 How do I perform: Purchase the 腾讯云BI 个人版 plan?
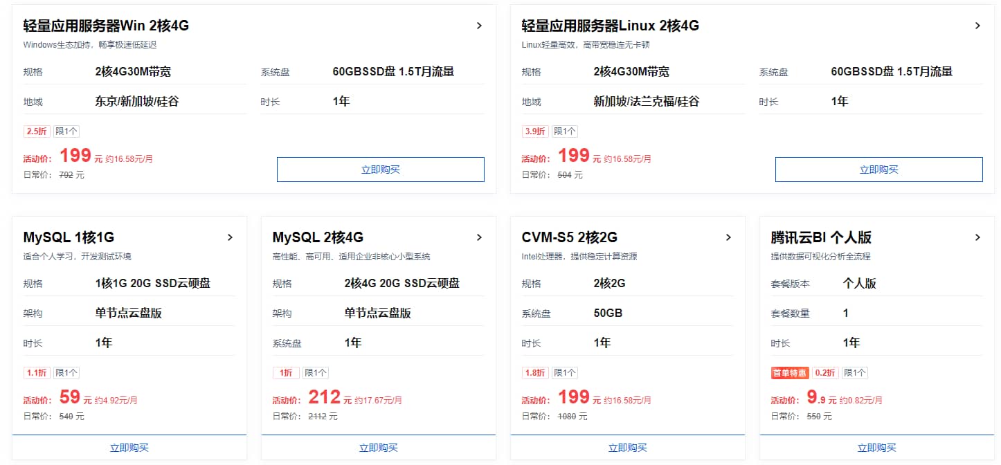tap(877, 448)
